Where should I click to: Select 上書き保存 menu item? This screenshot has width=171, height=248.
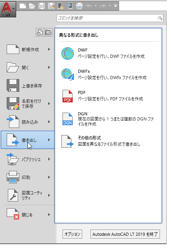click(28, 85)
